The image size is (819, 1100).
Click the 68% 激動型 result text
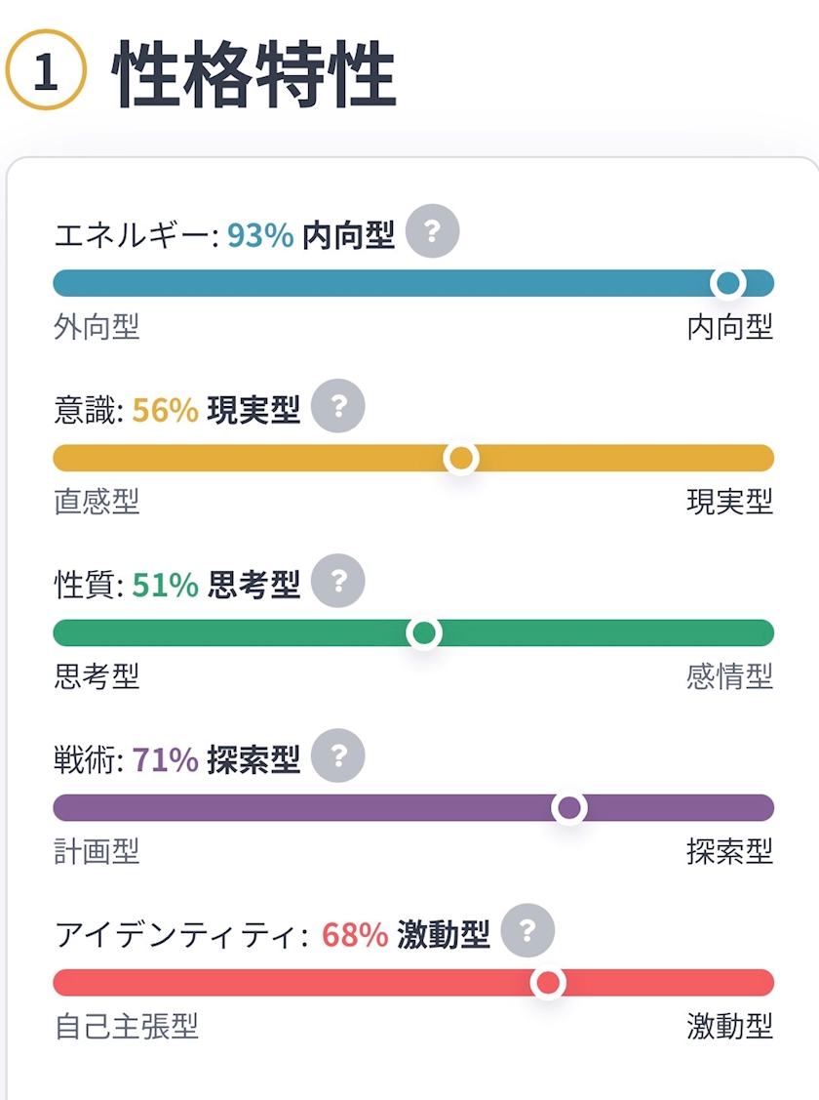tap(406, 934)
